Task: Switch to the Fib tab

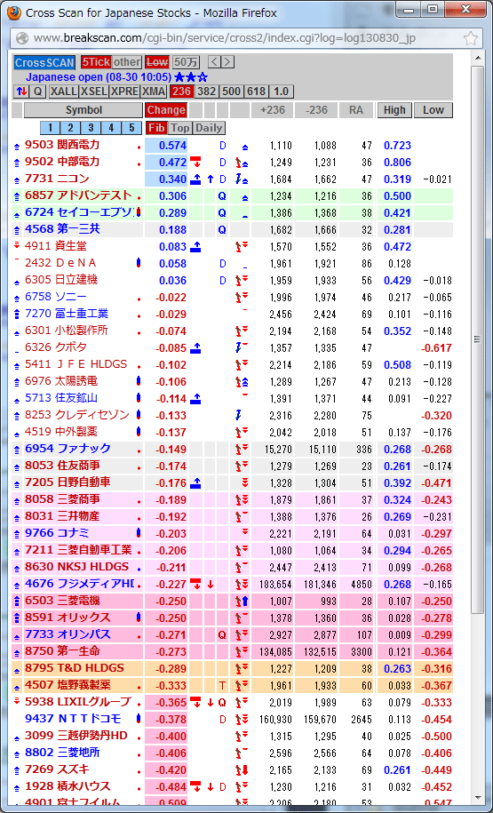Action: pos(156,128)
